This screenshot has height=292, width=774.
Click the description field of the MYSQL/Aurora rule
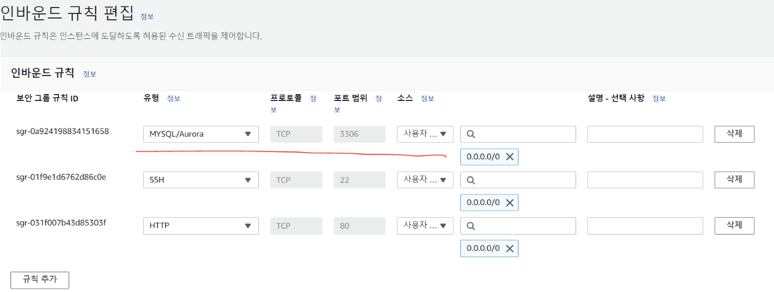tap(645, 134)
